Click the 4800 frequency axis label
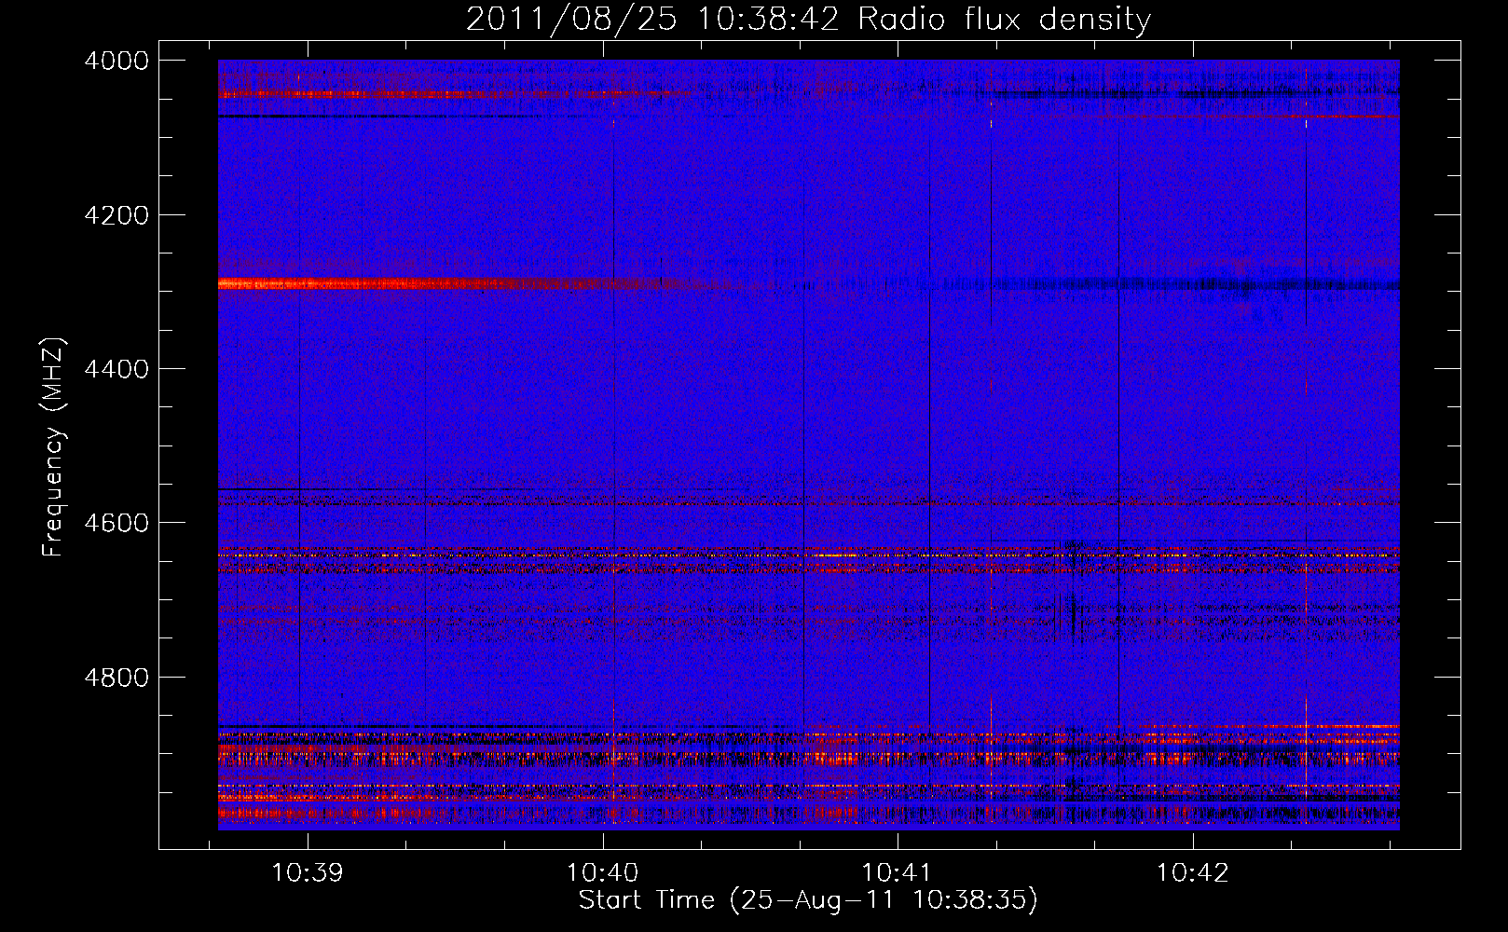 click(116, 678)
